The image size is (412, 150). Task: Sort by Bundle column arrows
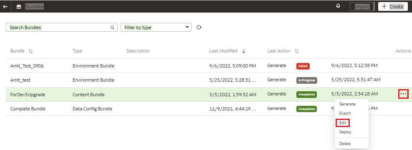31,51
